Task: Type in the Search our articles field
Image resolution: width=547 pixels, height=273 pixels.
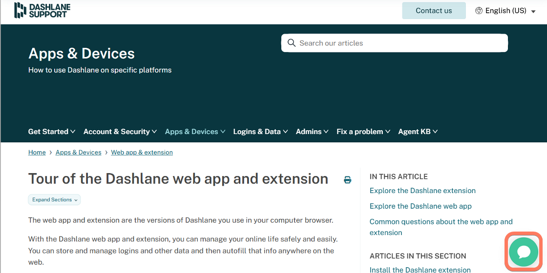Action: (x=400, y=43)
